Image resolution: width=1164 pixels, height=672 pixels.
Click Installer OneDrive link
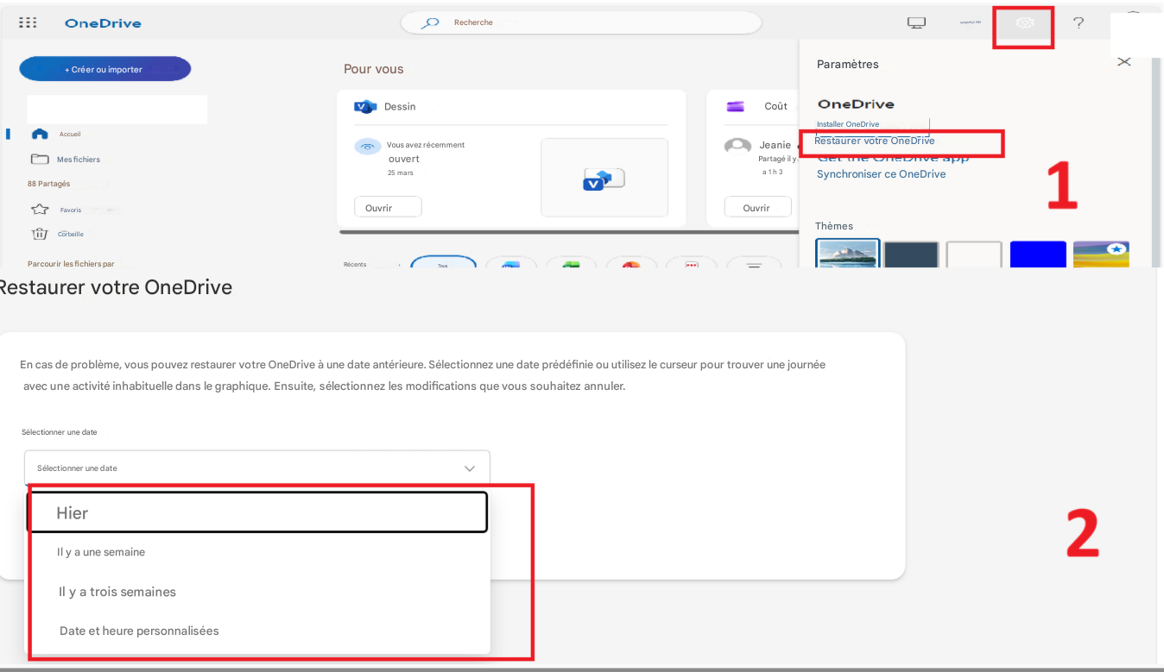click(x=848, y=124)
